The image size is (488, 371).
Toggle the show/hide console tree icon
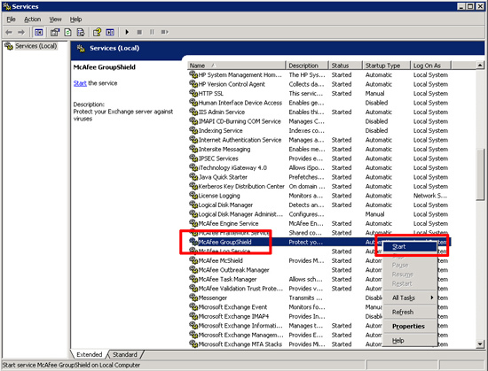(x=38, y=32)
